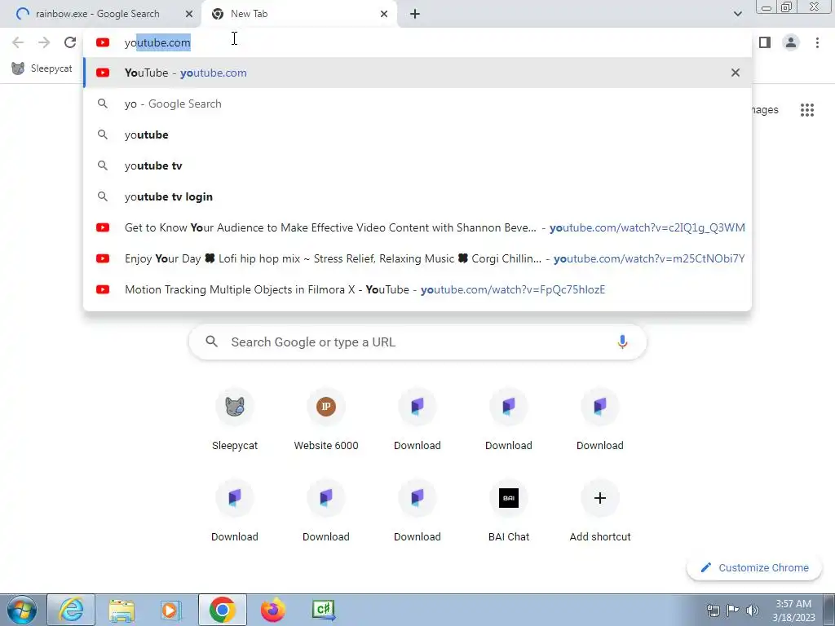835x626 pixels.
Task: Remove the YouTube suggestion with the X
Action: pos(736,73)
